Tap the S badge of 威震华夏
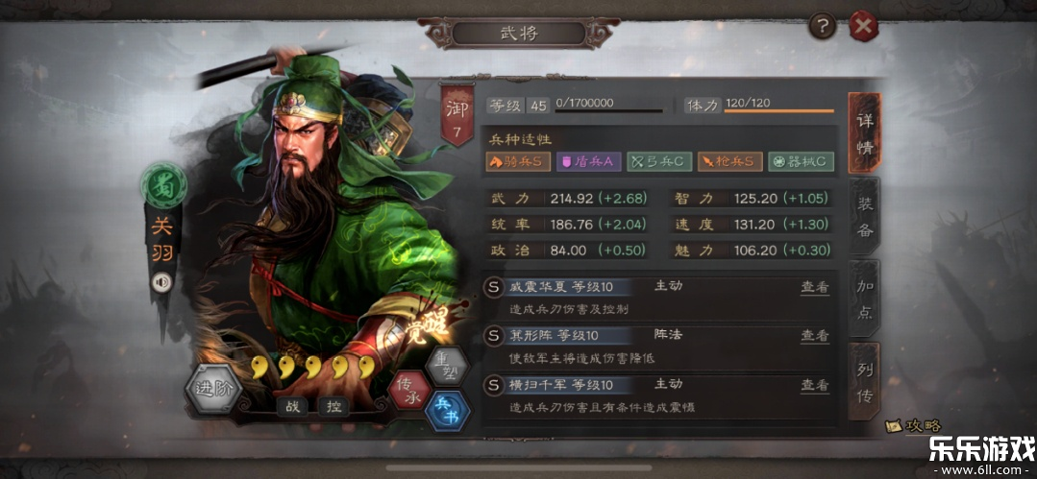 (492, 287)
